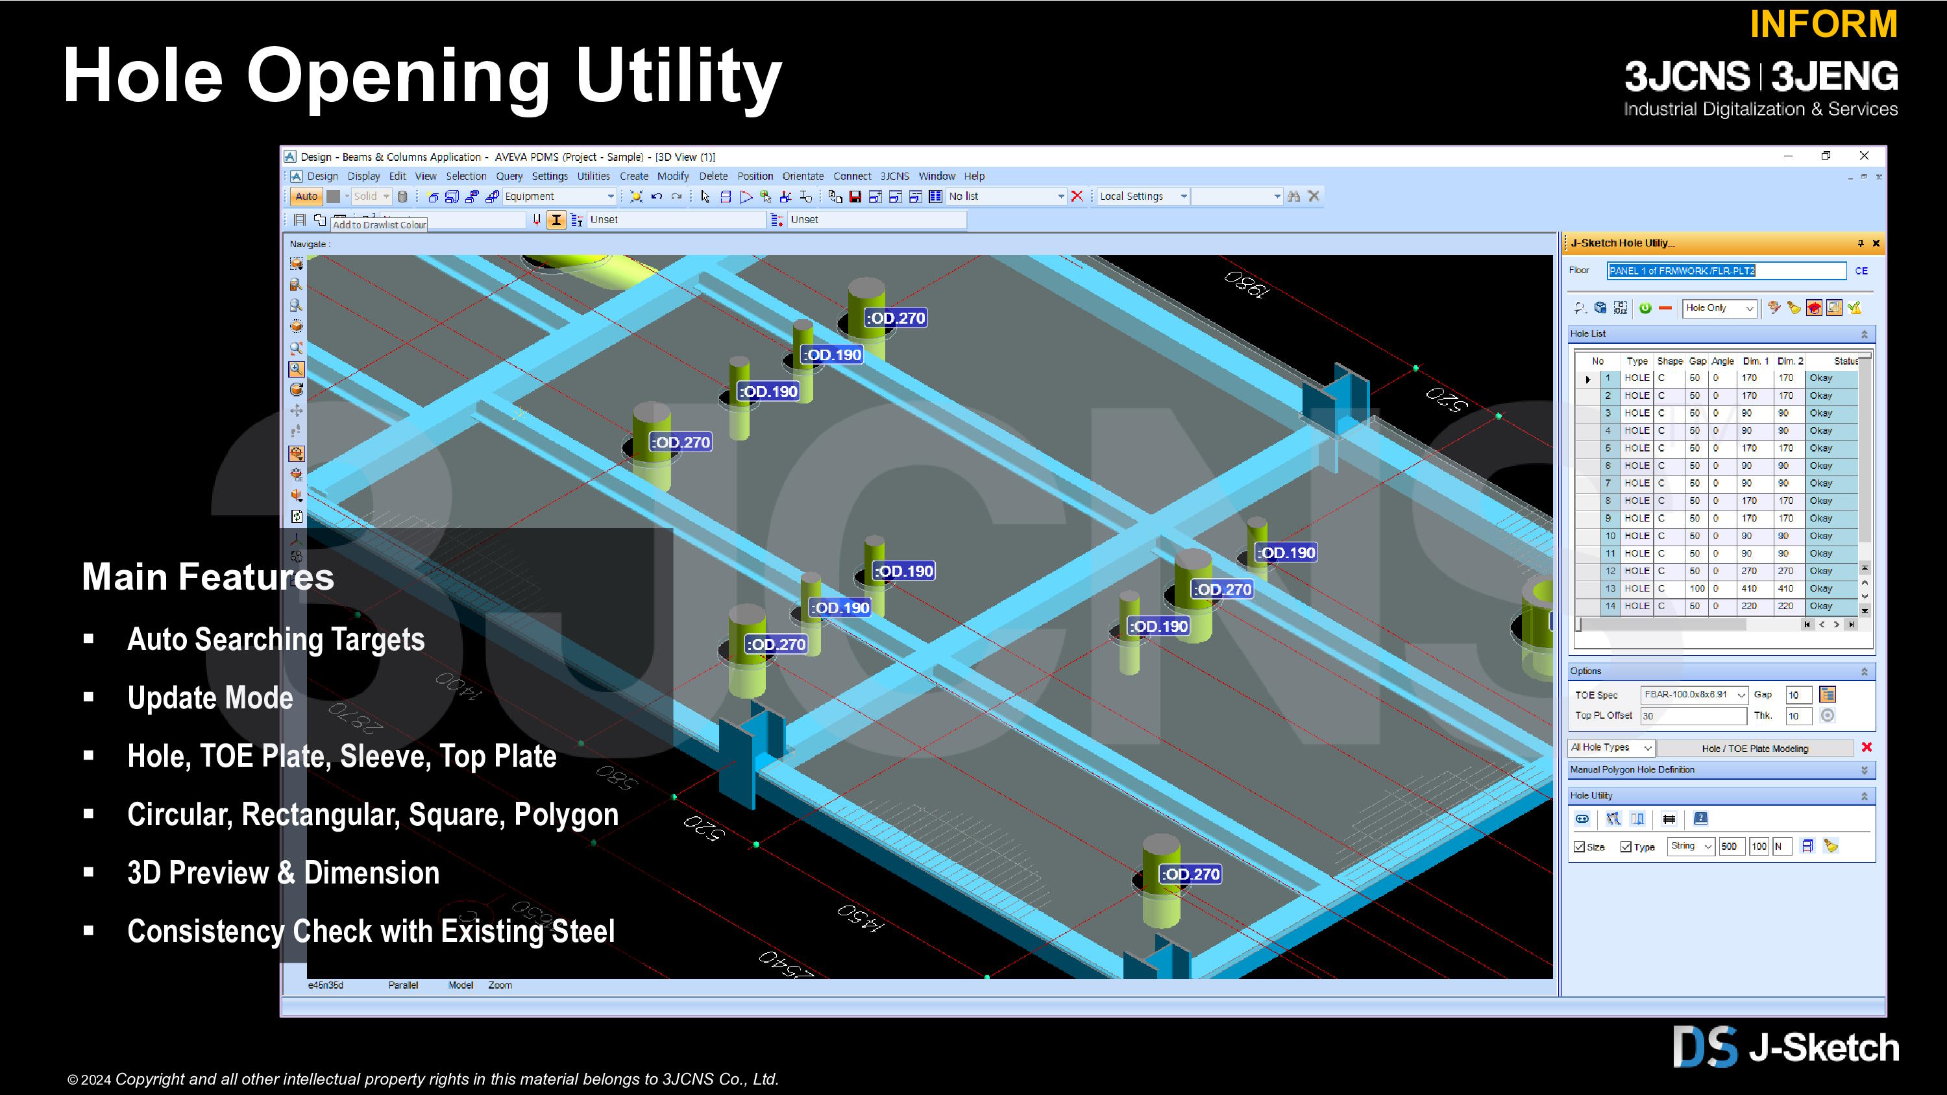
Task: Open the String dropdown
Action: tap(1691, 846)
